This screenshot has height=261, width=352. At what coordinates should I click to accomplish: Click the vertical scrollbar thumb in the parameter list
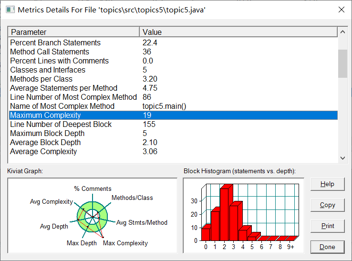point(342,63)
